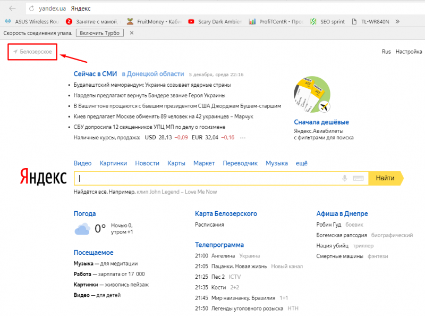
Task: Open Сейчас в СМИ news tab
Action: (x=95, y=74)
